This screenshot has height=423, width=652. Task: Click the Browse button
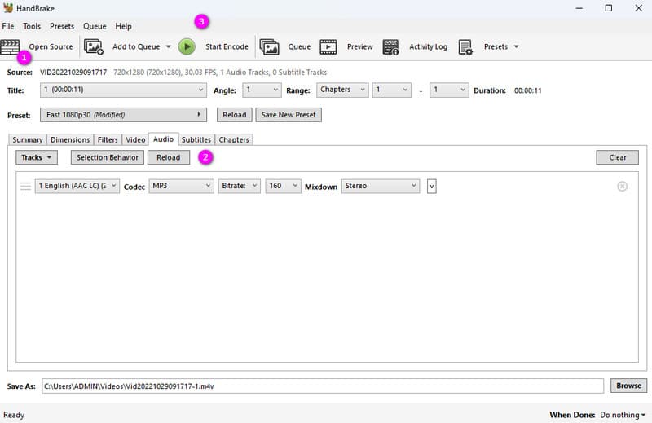click(x=628, y=386)
